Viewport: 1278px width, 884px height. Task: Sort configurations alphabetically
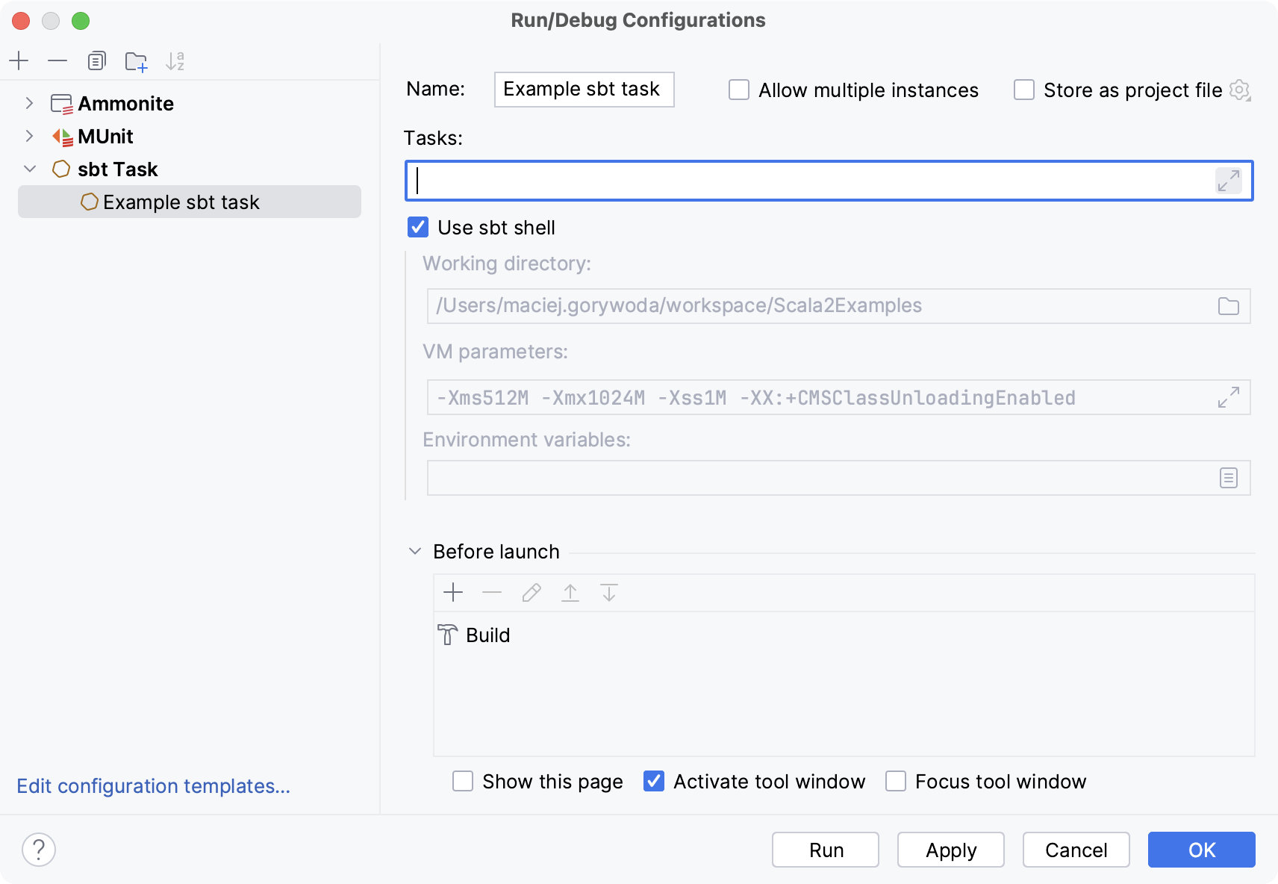(175, 60)
